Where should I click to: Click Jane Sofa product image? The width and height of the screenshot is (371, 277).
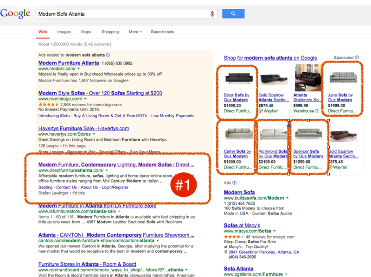(343, 78)
